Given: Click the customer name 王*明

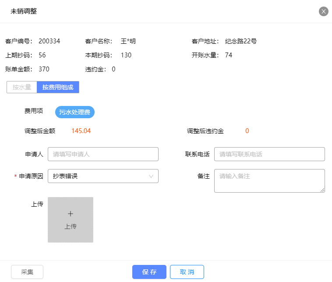Looking at the screenshot, I should (128, 41).
